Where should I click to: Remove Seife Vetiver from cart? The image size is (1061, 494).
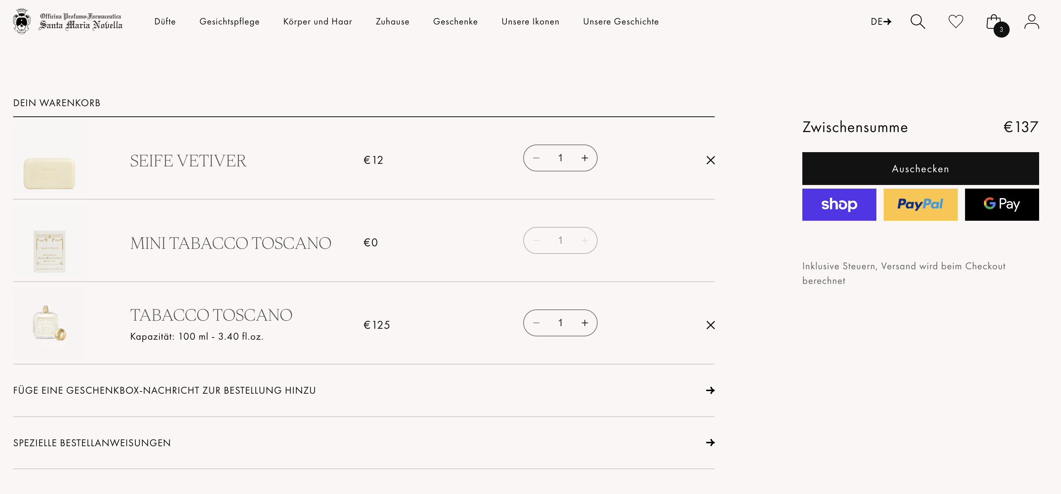[710, 160]
